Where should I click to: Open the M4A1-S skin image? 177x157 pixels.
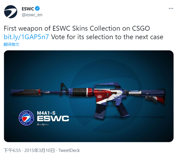point(88,96)
